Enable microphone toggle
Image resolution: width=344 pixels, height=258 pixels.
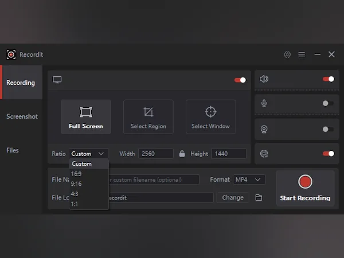point(329,103)
